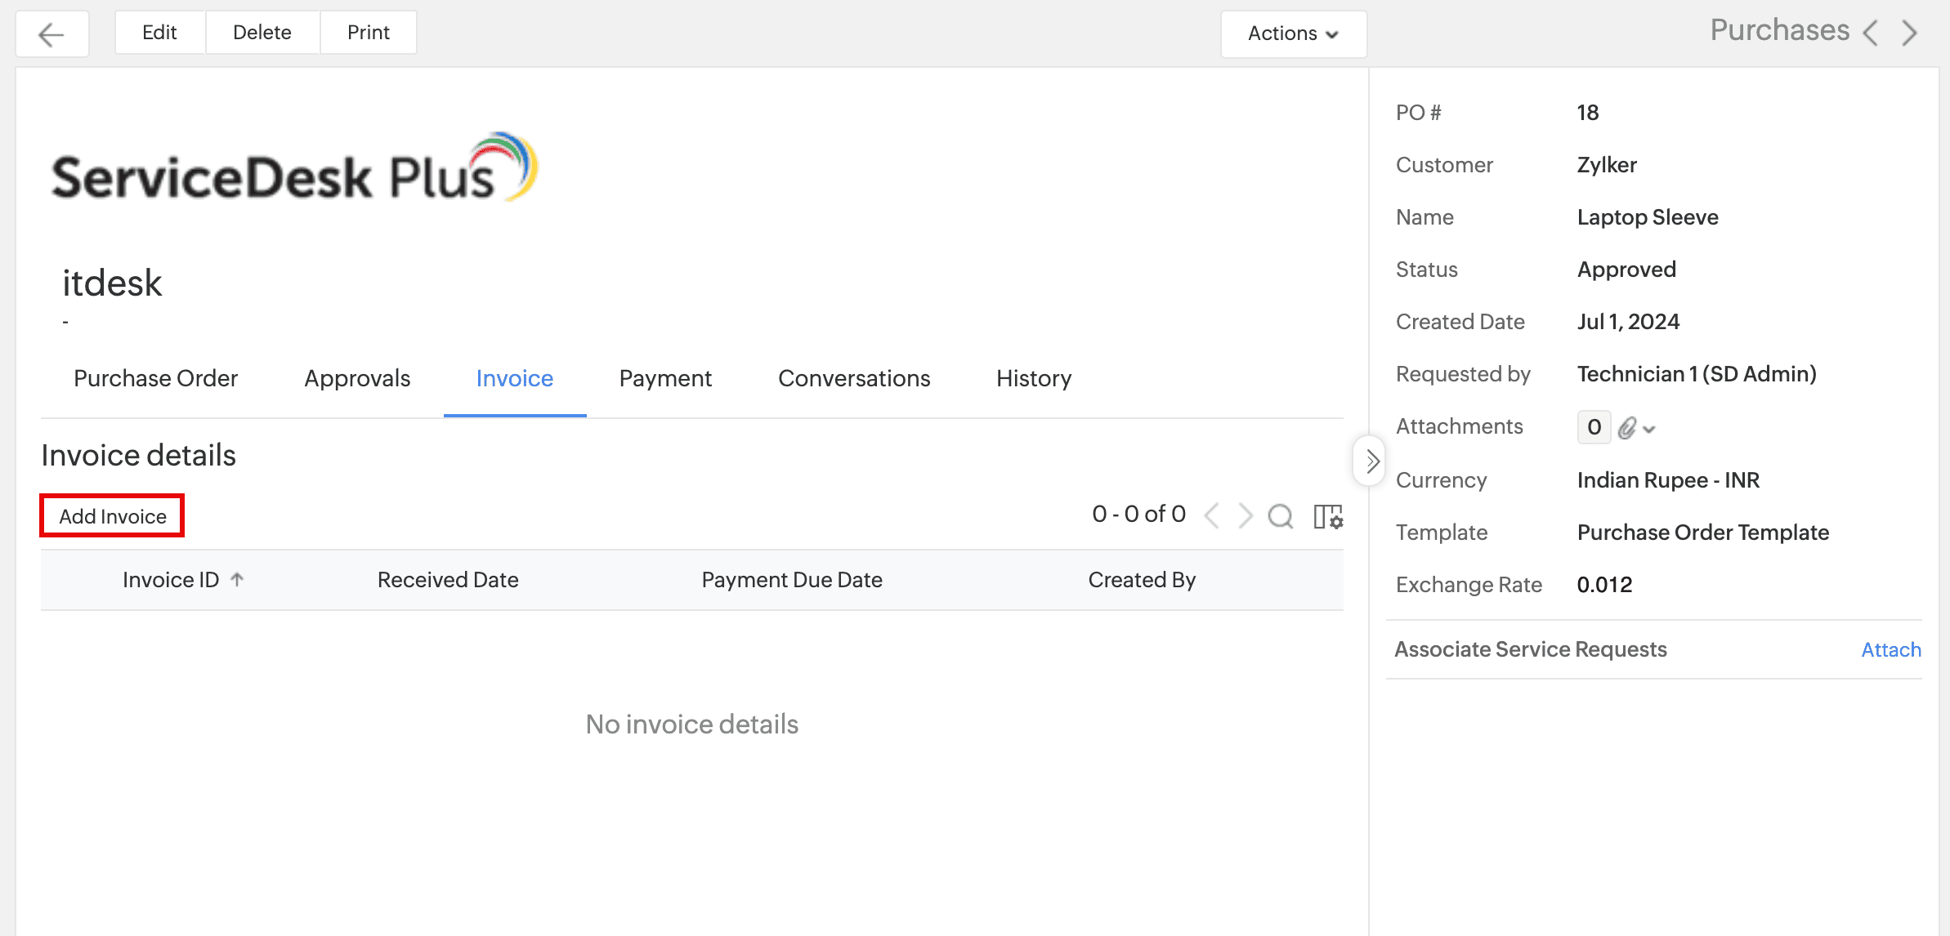Screen dimensions: 1950x936
Task: Click the Print button
Action: tap(368, 33)
